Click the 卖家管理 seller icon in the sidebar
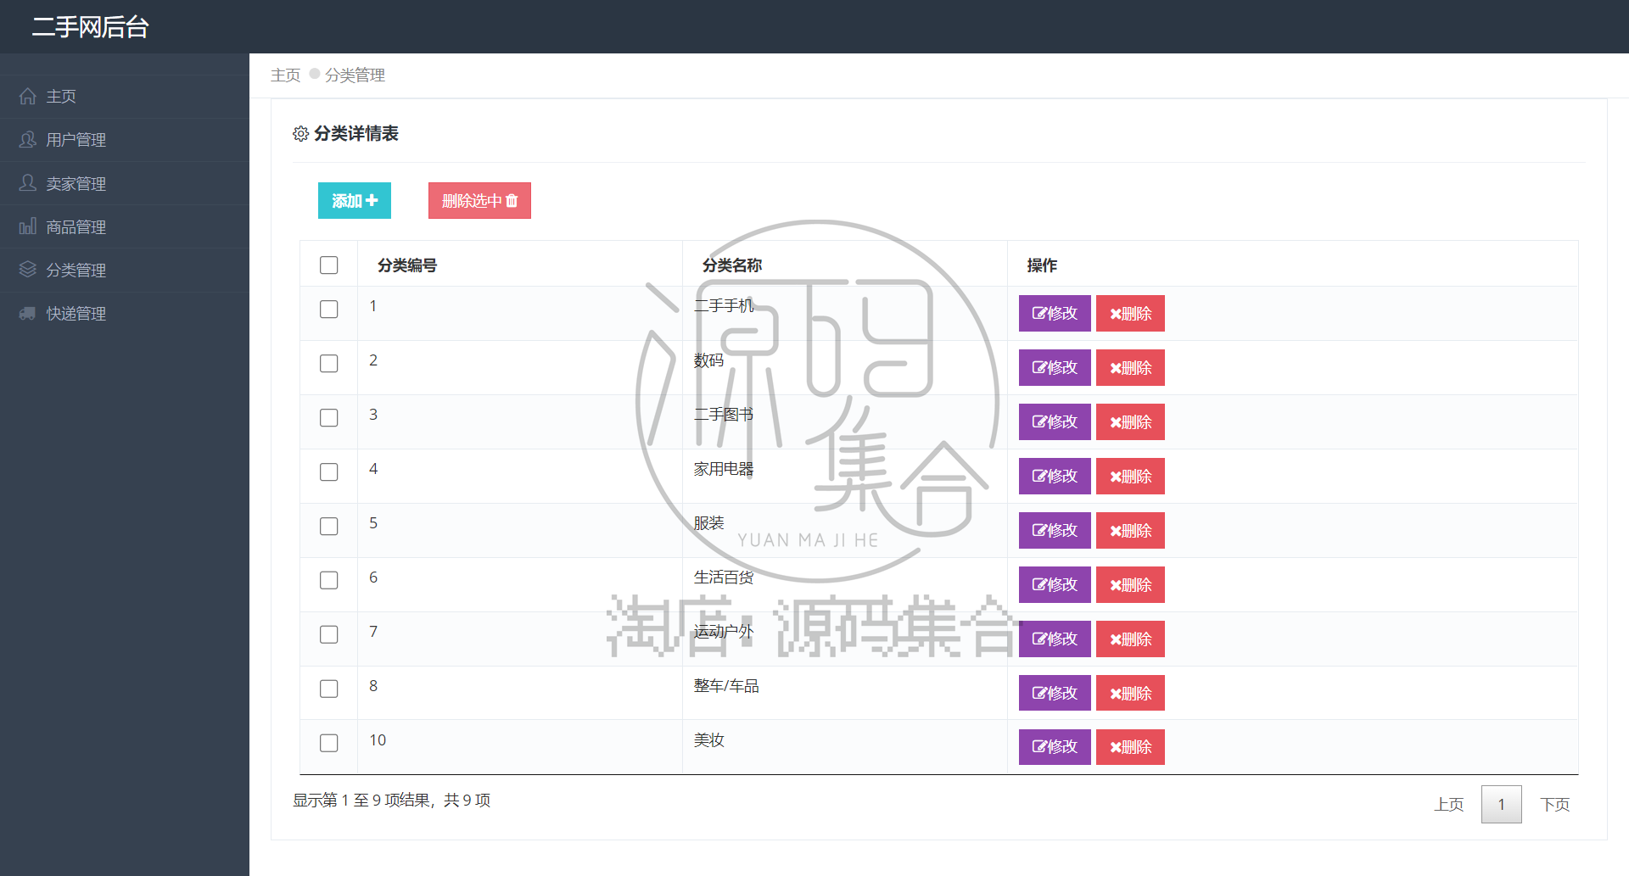1629x876 pixels. click(x=28, y=183)
